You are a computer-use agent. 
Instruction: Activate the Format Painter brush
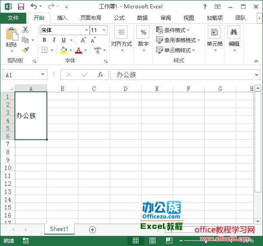click(x=25, y=50)
